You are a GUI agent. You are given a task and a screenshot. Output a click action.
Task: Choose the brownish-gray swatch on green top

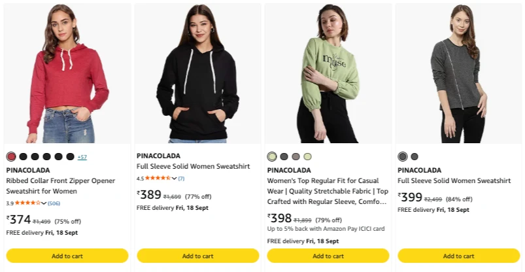click(x=296, y=156)
